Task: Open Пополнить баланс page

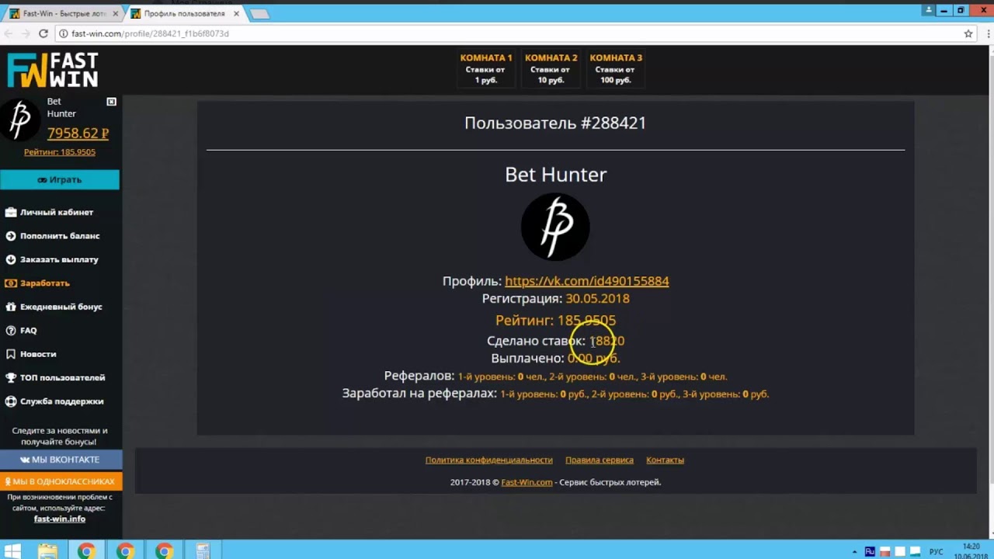Action: coord(60,236)
